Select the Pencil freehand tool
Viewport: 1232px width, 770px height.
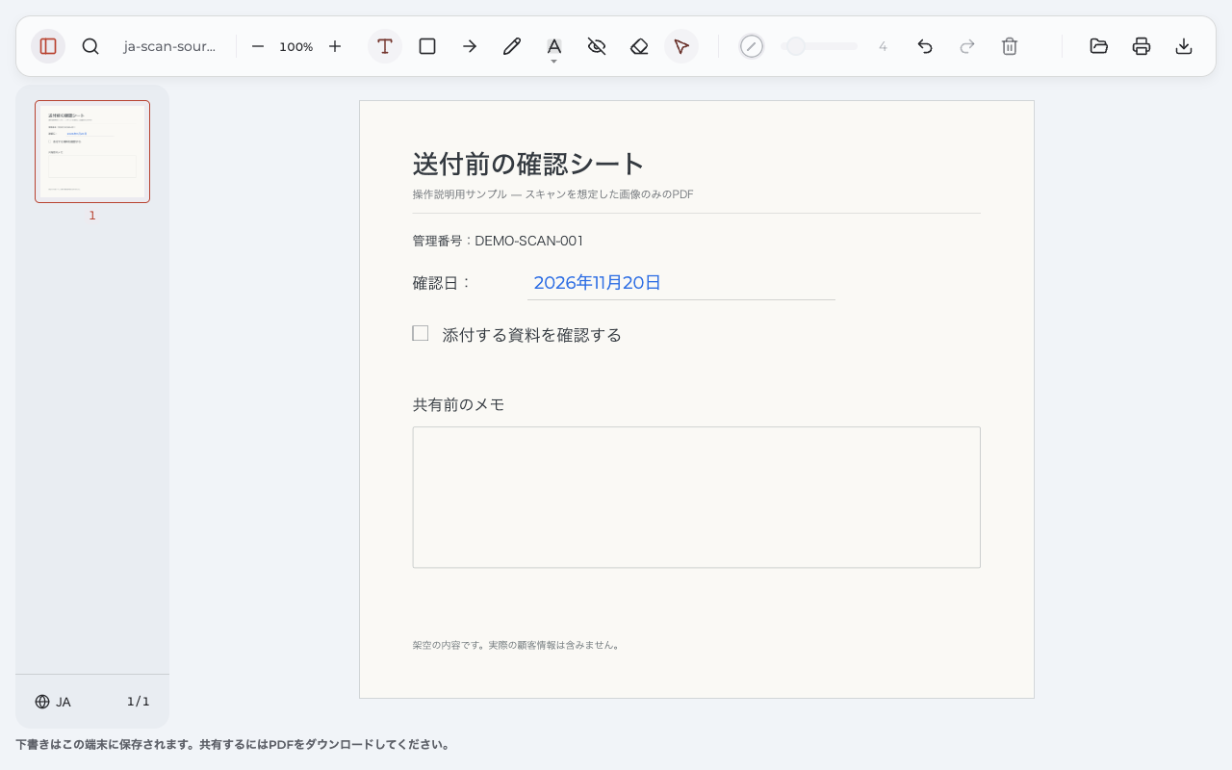tap(512, 46)
